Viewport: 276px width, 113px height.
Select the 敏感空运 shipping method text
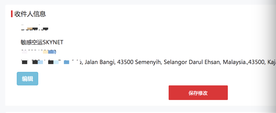tap(31, 42)
